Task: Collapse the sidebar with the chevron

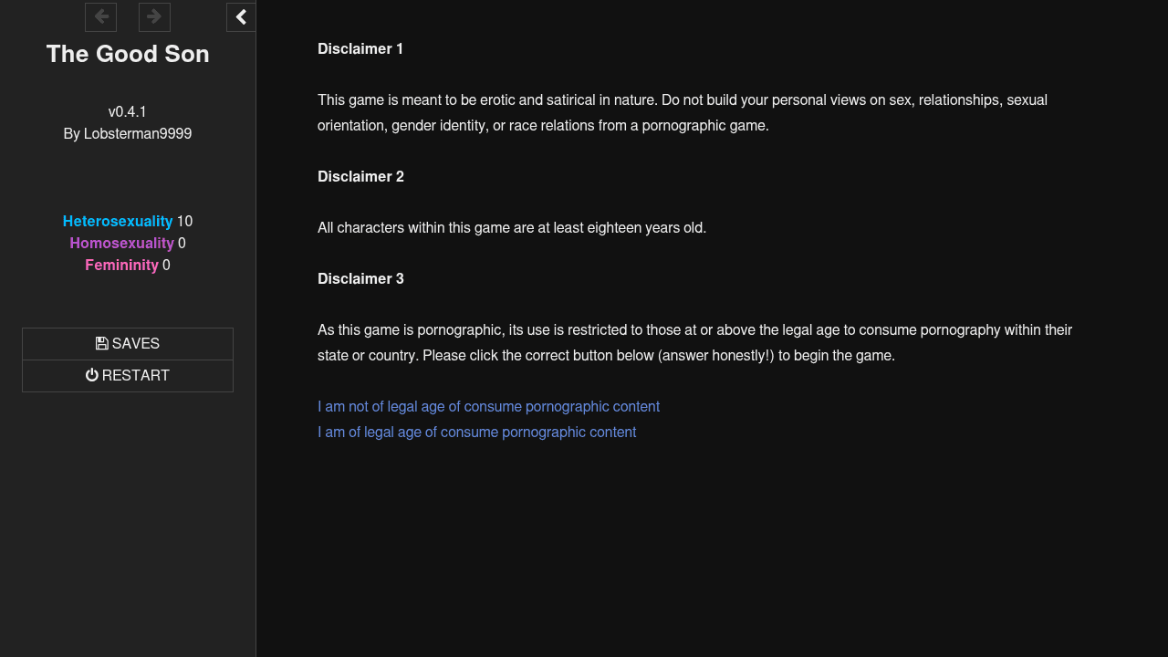Action: coord(241,16)
